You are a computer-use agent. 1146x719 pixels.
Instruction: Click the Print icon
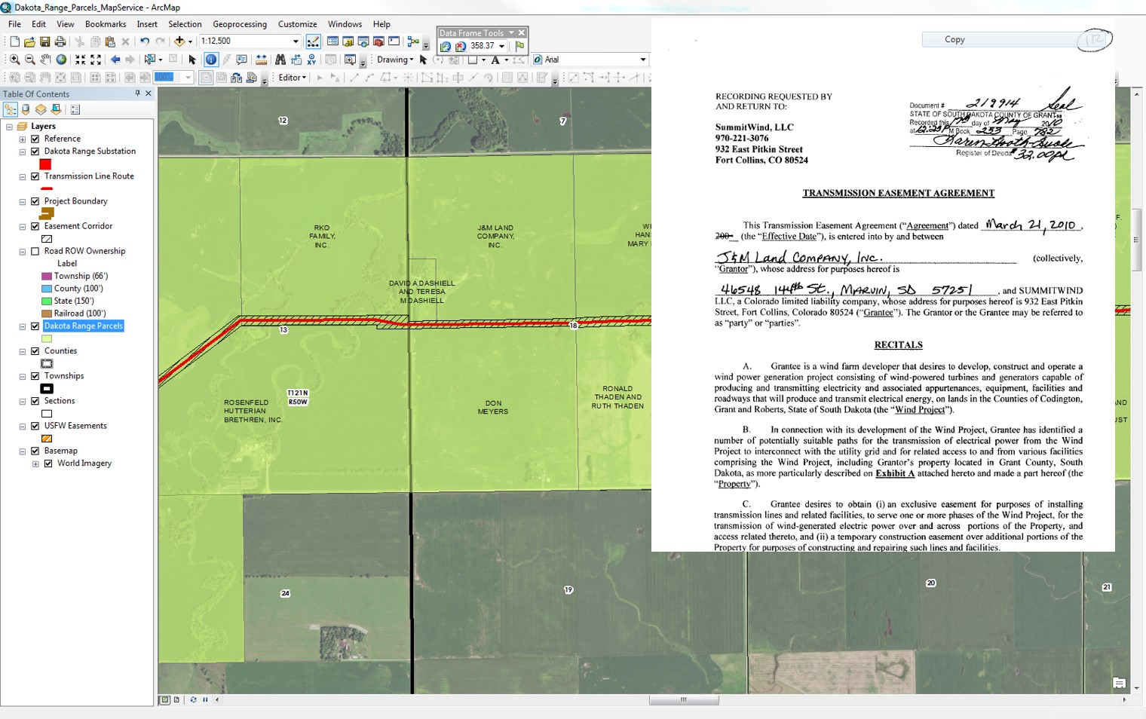(x=60, y=41)
